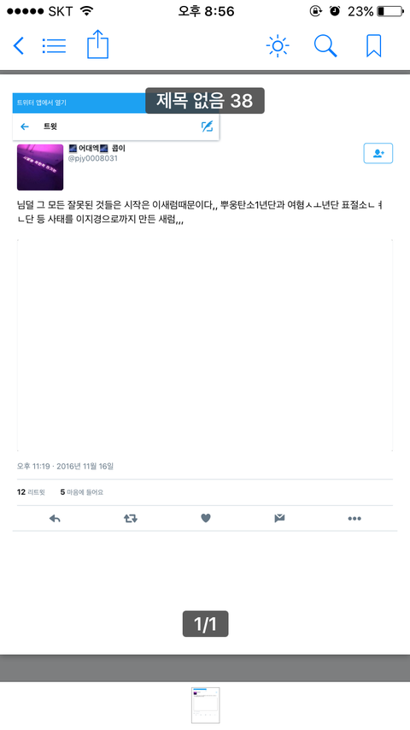The image size is (410, 730).
Task: Open the share sheet icon
Action: point(97,44)
